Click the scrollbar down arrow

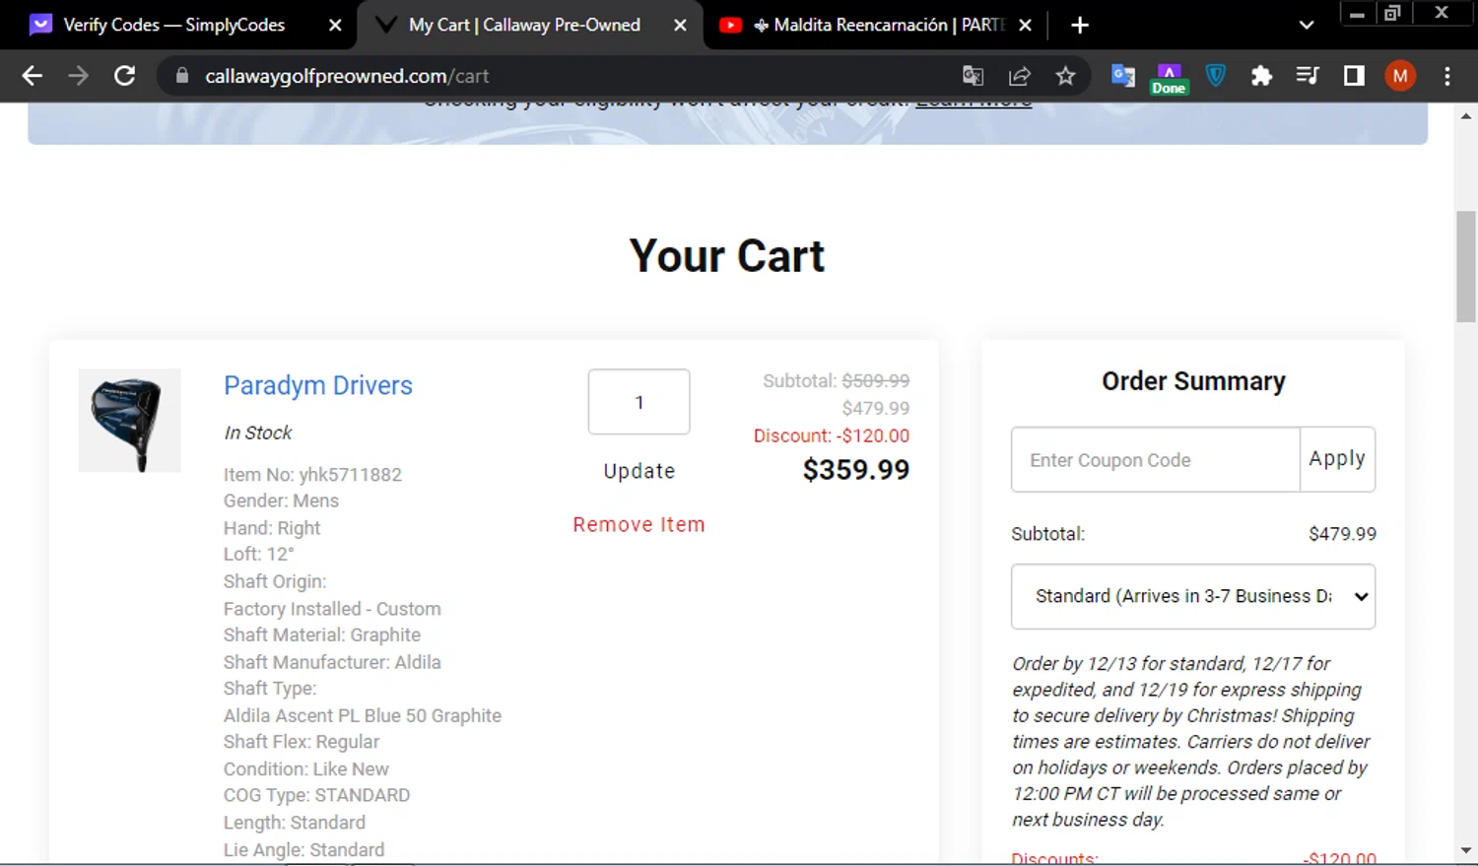pyautogui.click(x=1466, y=850)
